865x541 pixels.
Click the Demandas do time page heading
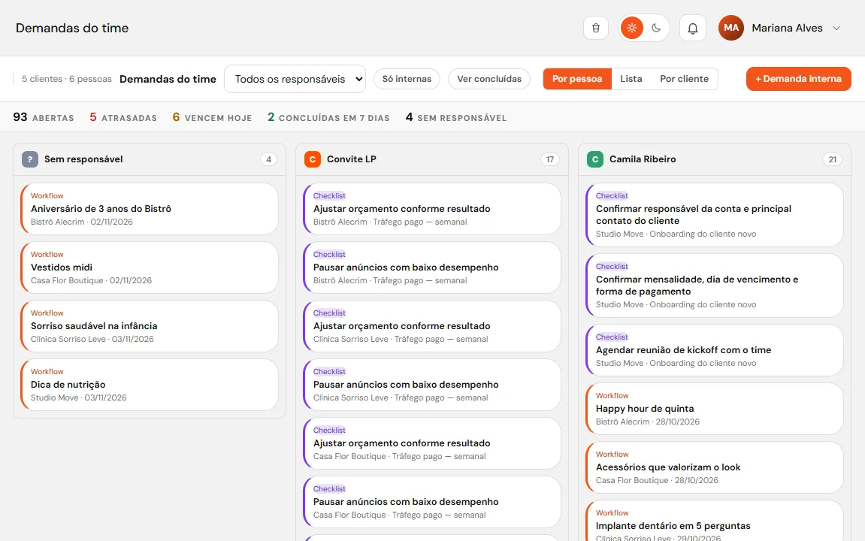tap(71, 28)
